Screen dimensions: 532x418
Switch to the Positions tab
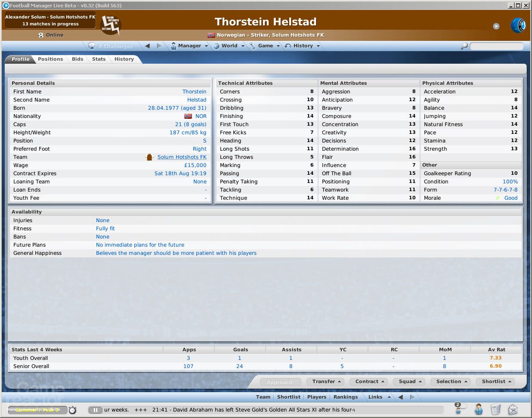point(51,59)
